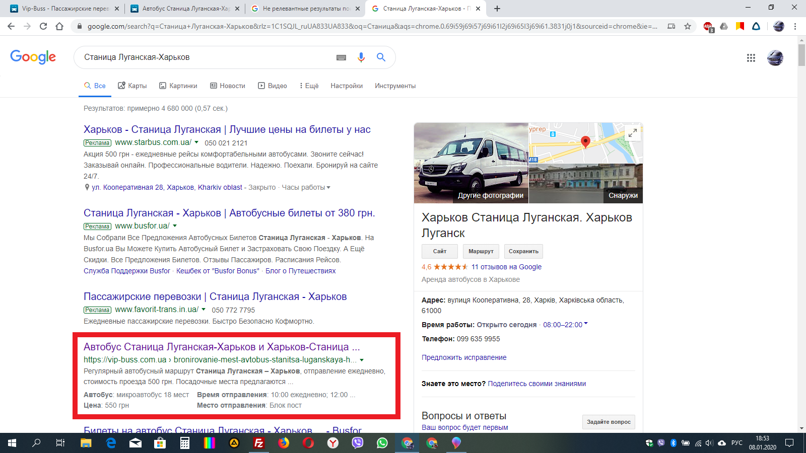The height and width of the screenshot is (453, 806).
Task: Open the vip-buss 'Автобус Станица Луганская-Харьков' result
Action: tap(222, 347)
